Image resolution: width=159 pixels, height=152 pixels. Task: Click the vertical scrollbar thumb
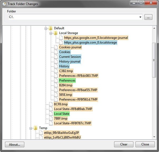(154, 60)
